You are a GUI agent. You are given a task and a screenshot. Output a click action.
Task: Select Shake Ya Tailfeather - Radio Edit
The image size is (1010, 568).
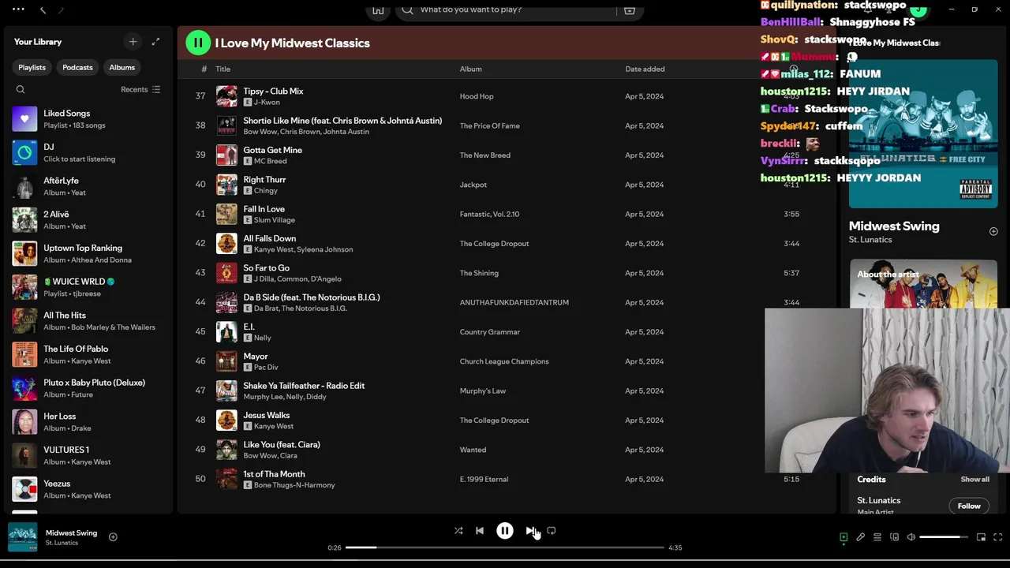tap(505, 390)
